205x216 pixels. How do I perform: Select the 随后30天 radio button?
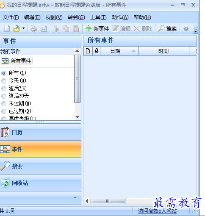point(4,96)
